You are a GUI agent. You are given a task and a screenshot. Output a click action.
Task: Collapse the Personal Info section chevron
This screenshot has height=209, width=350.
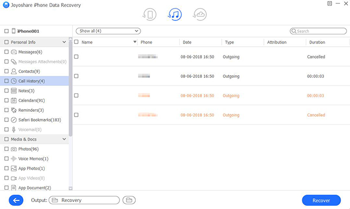[x=64, y=42]
